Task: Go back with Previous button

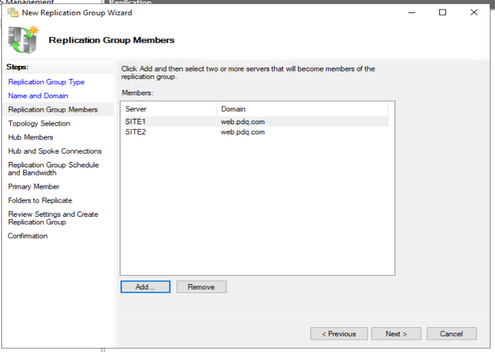Action: 339,333
